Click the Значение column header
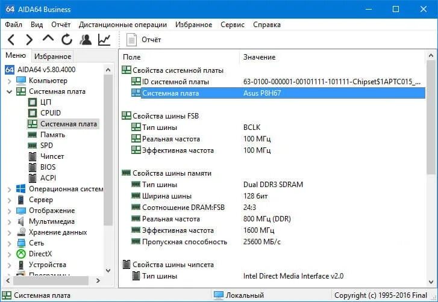Screen dimensions: 438x302 coord(333,57)
